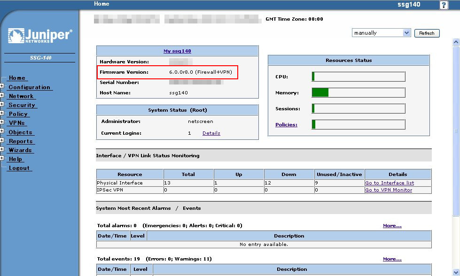Click the CPU usage bar
Screen dimensions: 460x276
point(359,77)
